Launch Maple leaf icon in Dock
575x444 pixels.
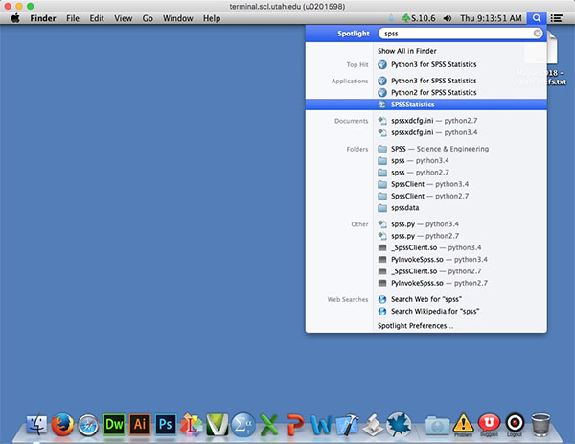(x=399, y=425)
